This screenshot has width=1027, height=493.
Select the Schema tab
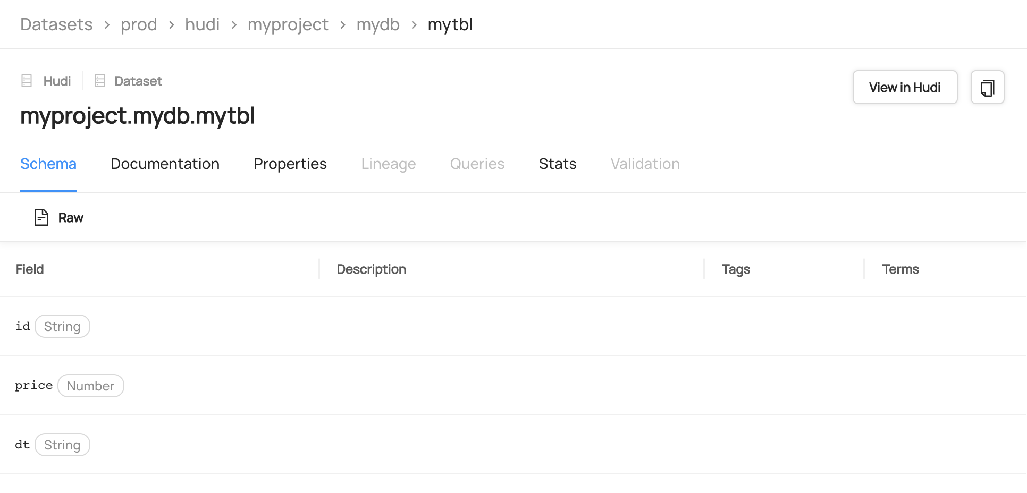tap(48, 164)
